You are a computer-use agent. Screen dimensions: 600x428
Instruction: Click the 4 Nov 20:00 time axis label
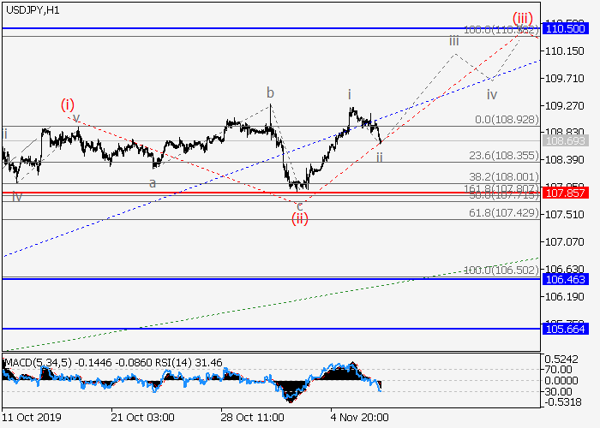360,417
